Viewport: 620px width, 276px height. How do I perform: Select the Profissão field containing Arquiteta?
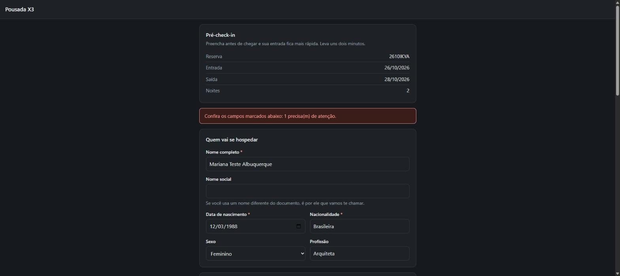(359, 253)
